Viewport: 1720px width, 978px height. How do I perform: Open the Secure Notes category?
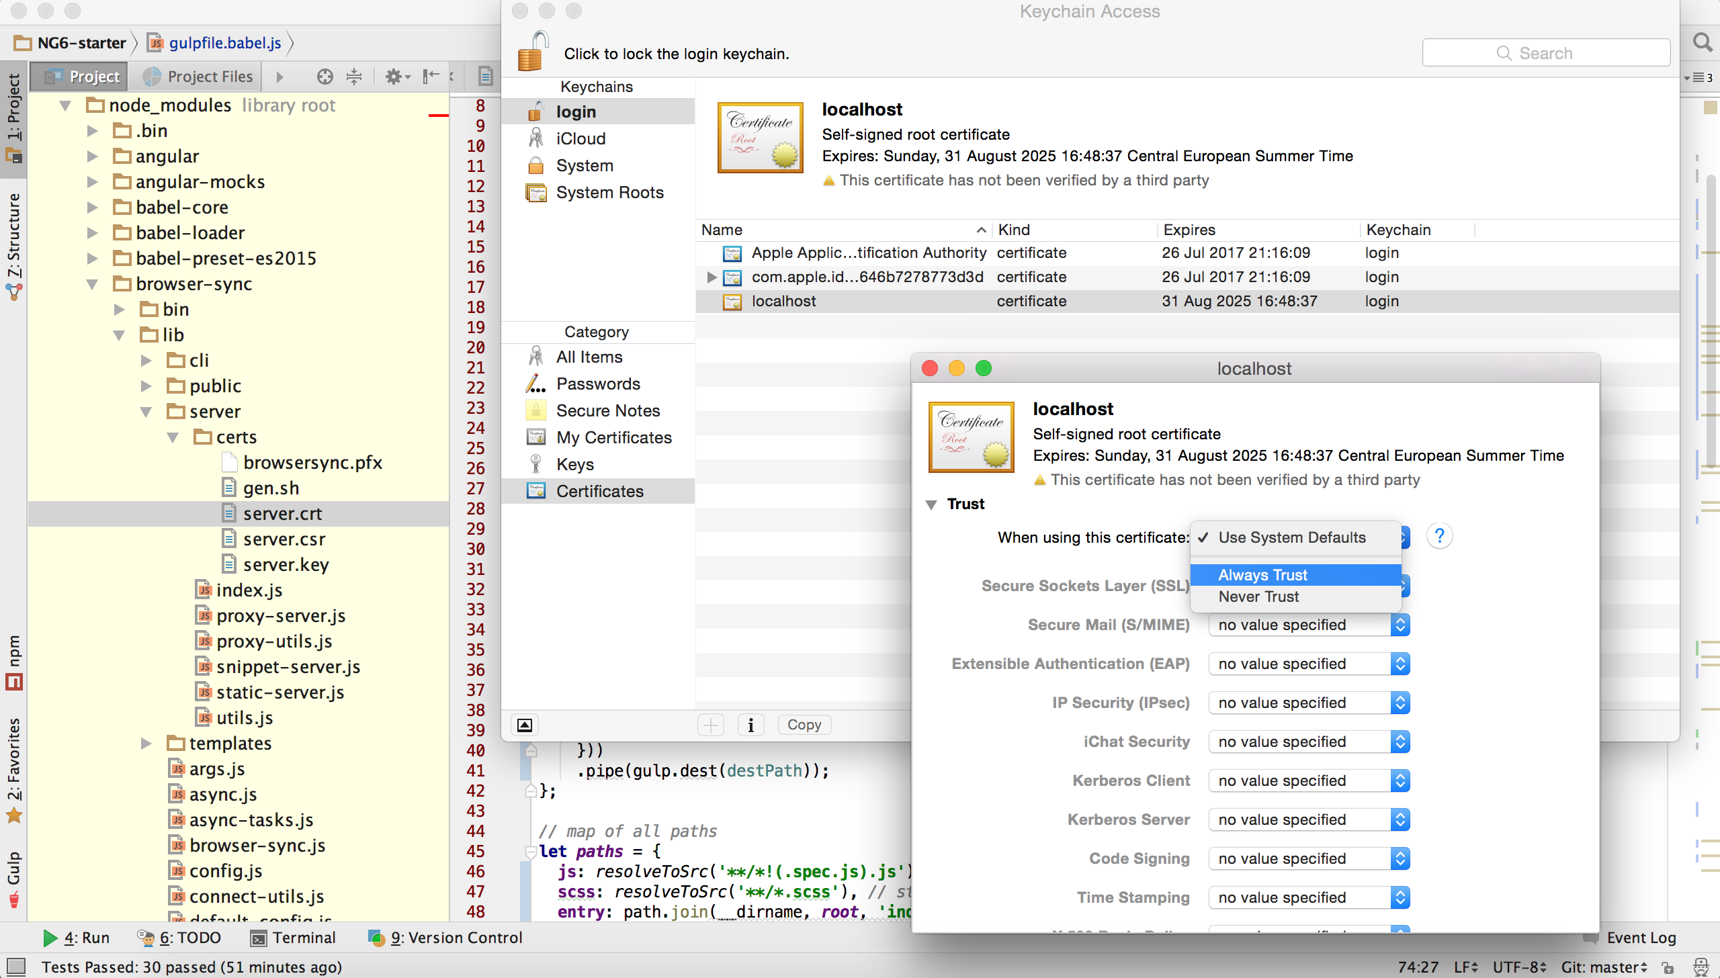click(x=598, y=410)
